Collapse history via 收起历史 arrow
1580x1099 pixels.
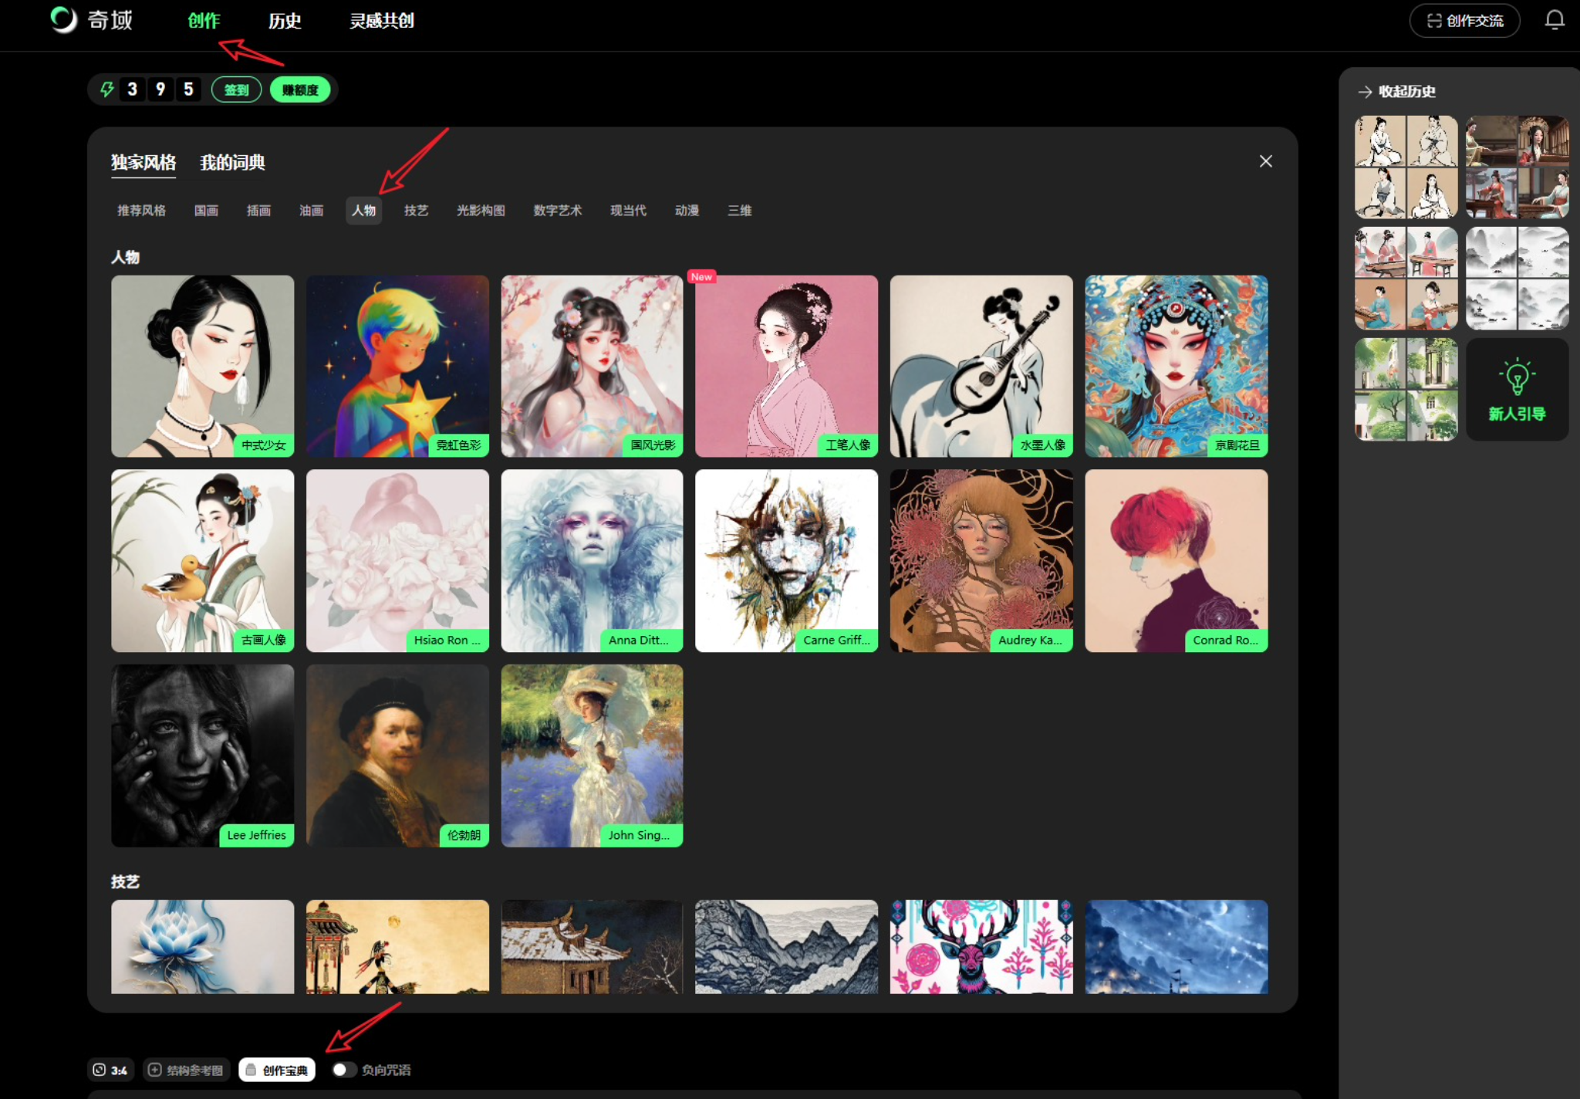click(1365, 92)
